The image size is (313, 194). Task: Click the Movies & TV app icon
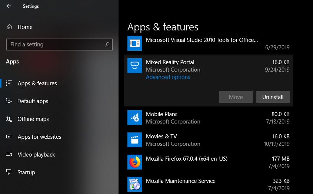tap(134, 140)
